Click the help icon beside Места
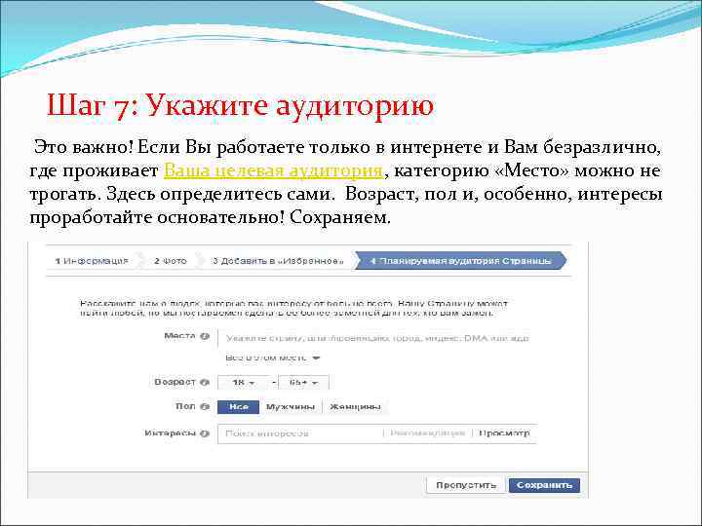 pyautogui.click(x=205, y=336)
